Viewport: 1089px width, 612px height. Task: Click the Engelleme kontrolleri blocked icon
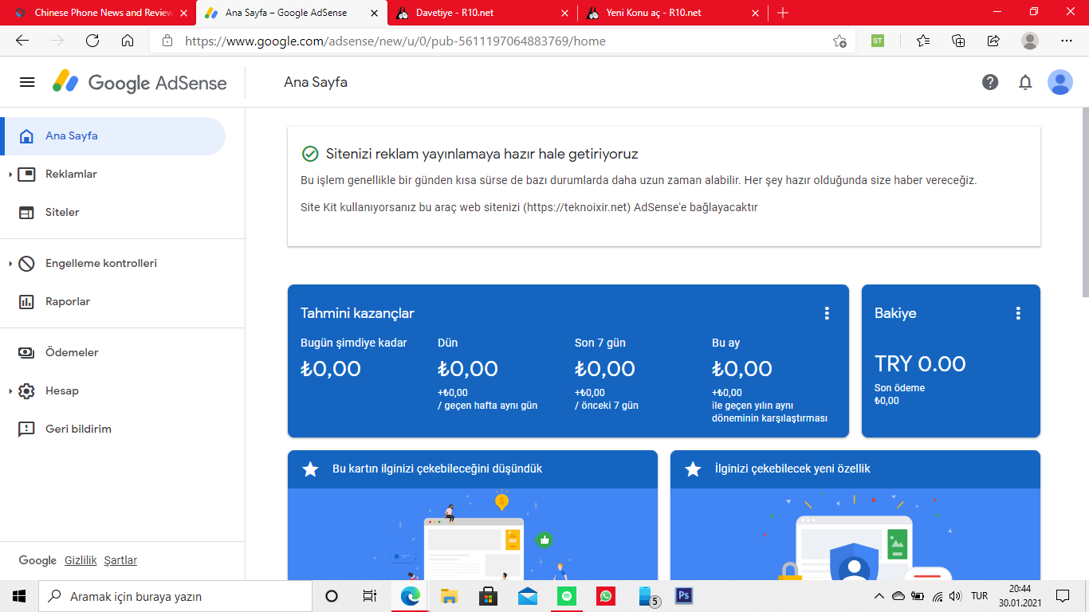26,263
